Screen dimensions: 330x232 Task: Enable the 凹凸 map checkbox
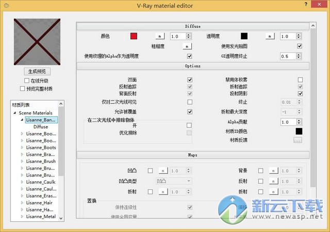click(x=150, y=171)
